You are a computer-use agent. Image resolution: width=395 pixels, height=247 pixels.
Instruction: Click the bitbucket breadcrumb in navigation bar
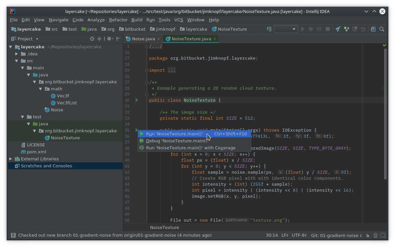(132, 29)
